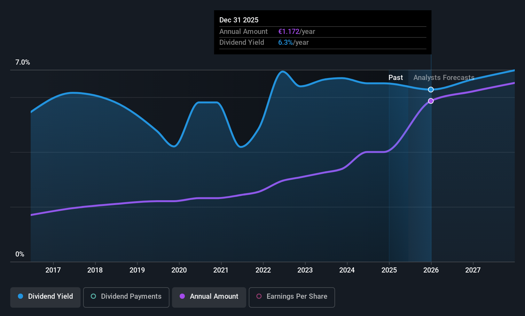Enable the Dividend Payments series

126,297
